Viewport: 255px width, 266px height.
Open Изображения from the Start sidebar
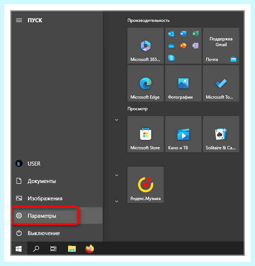57,198
